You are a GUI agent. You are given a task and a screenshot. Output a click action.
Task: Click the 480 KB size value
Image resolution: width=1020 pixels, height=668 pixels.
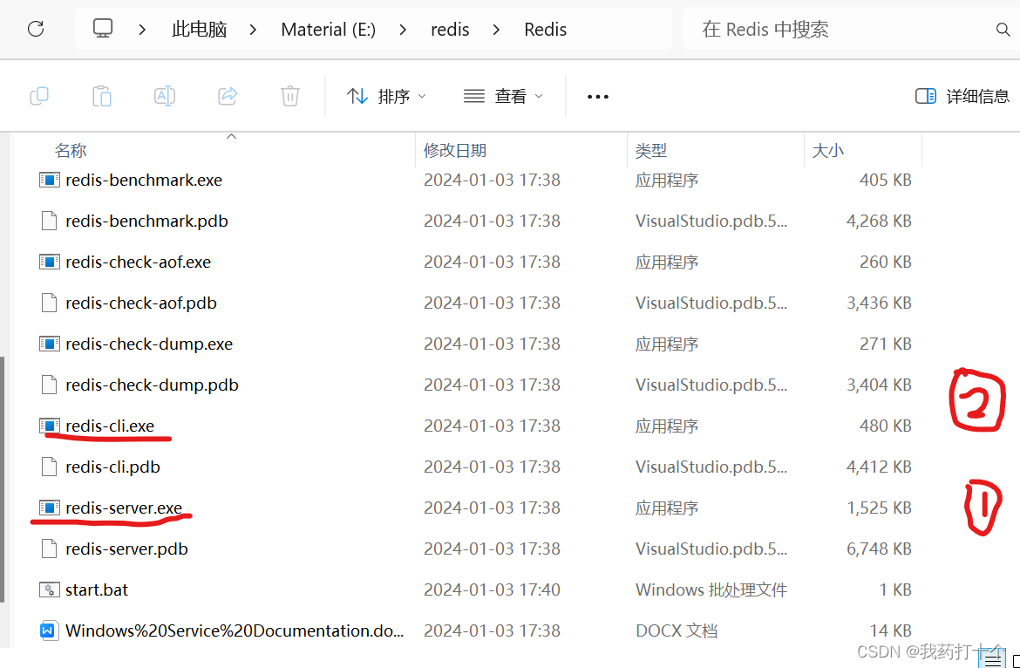(x=886, y=426)
